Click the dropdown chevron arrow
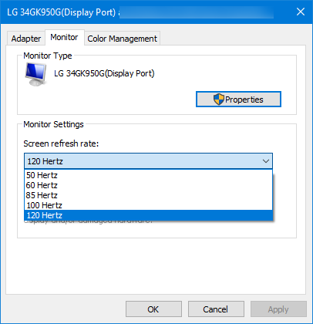 point(266,161)
